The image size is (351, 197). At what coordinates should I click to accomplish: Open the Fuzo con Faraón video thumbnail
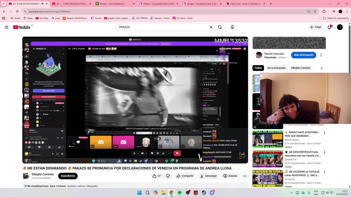[x=268, y=159]
